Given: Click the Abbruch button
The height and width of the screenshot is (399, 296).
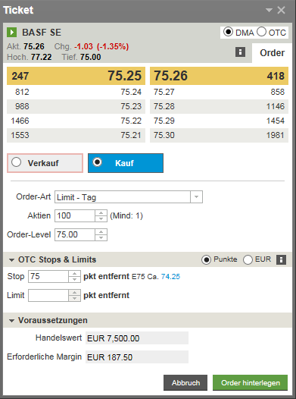Looking at the screenshot, I should (x=185, y=383).
